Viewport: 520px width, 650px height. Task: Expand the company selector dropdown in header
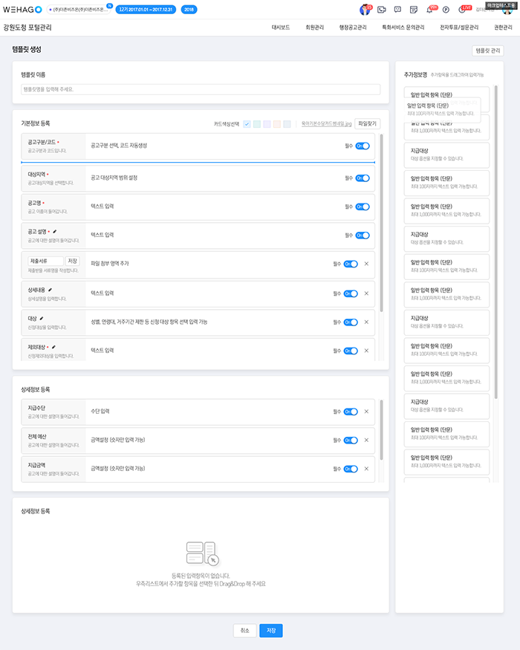pyautogui.click(x=79, y=9)
